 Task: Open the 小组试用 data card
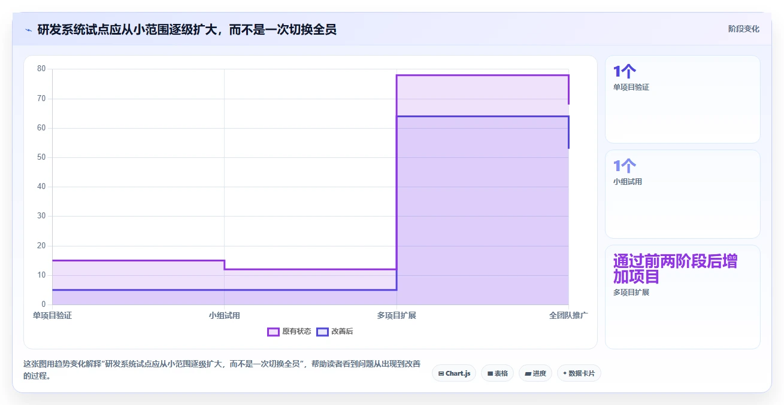tap(682, 194)
